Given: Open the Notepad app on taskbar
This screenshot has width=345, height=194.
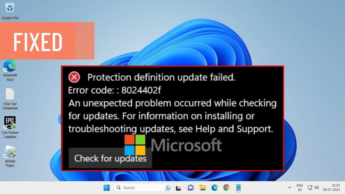Looking at the screenshot, I should (x=238, y=188).
